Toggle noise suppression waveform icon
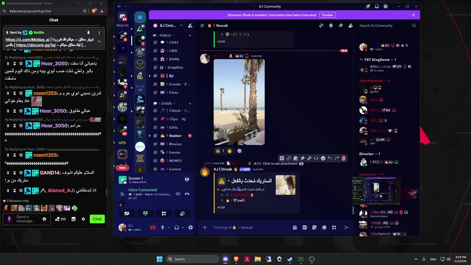 (x=178, y=194)
